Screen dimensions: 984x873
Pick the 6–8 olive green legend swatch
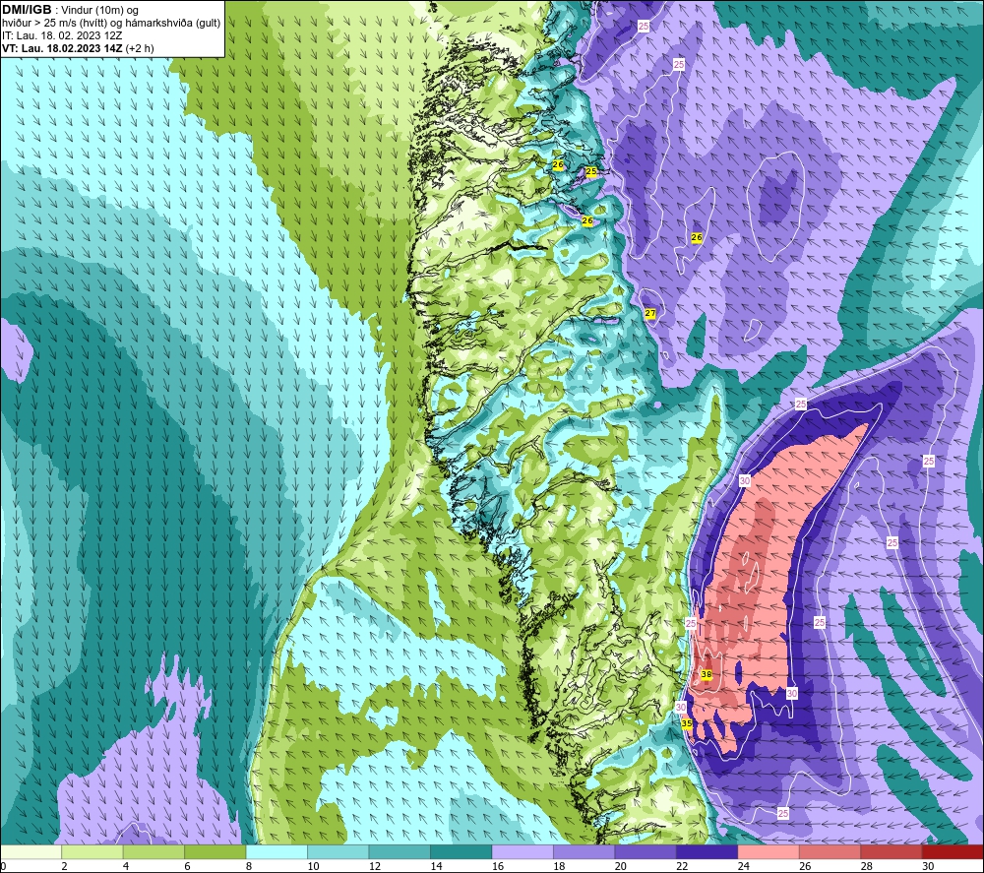215,852
